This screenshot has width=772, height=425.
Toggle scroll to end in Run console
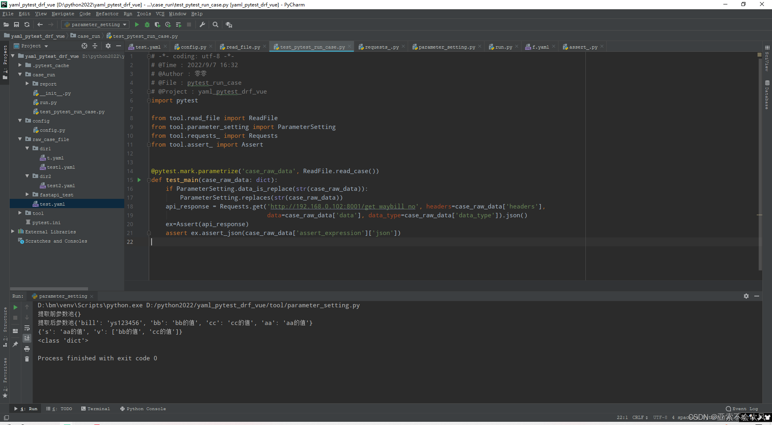coord(27,338)
